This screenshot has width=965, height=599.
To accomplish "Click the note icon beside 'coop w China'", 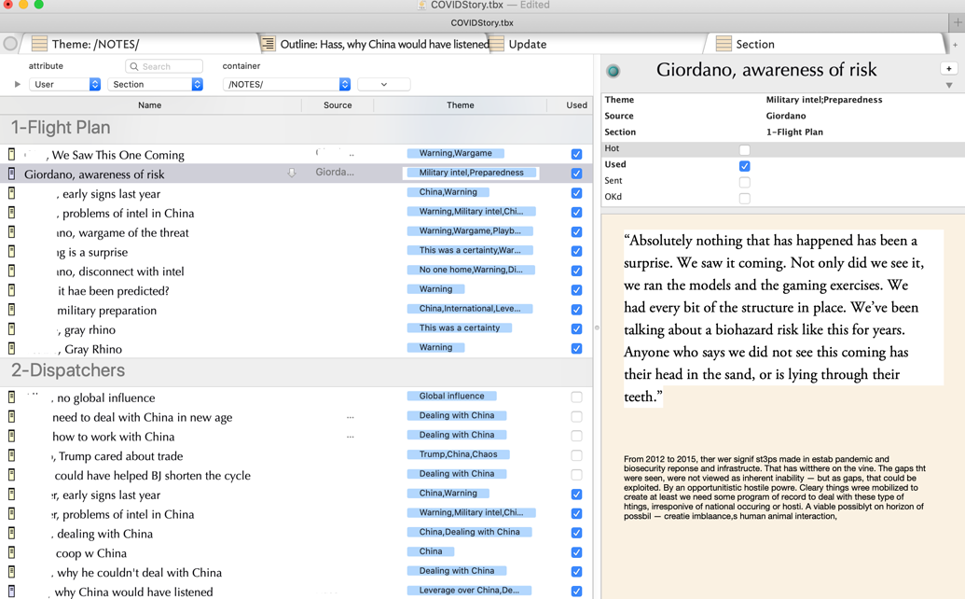I will click(11, 553).
